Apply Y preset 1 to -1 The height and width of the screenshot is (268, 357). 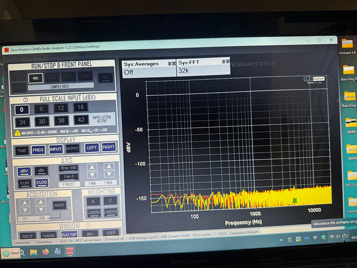click(x=69, y=177)
